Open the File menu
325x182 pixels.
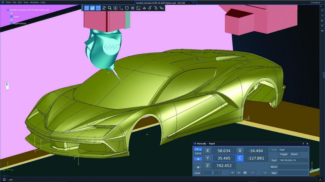point(14,2)
